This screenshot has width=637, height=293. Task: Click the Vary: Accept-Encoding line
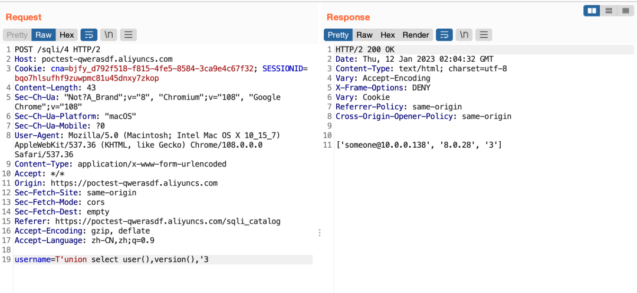[383, 78]
